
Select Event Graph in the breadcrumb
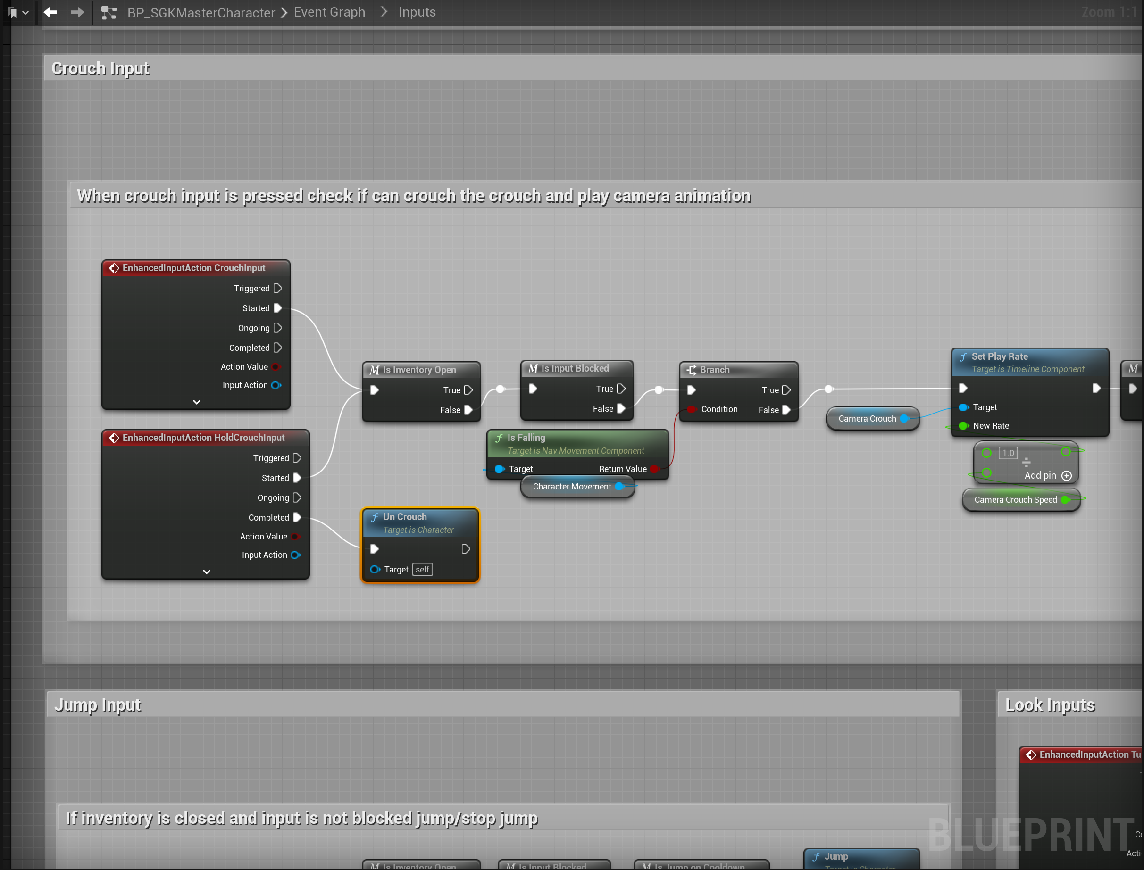tap(330, 12)
